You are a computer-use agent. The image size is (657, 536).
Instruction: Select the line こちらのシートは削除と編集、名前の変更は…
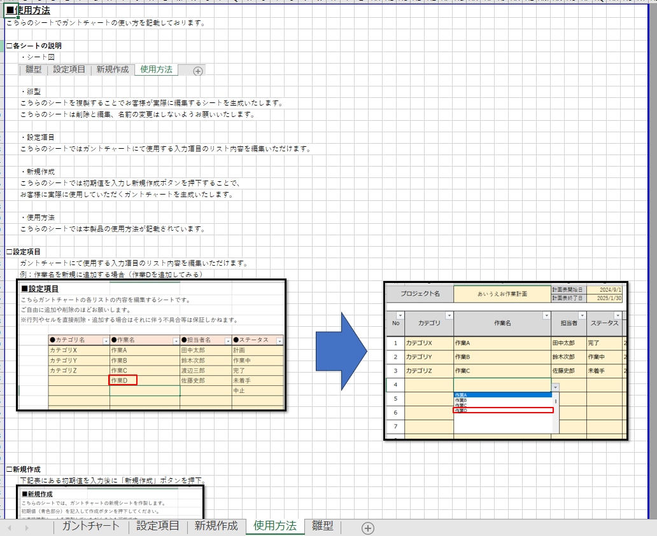tap(138, 114)
